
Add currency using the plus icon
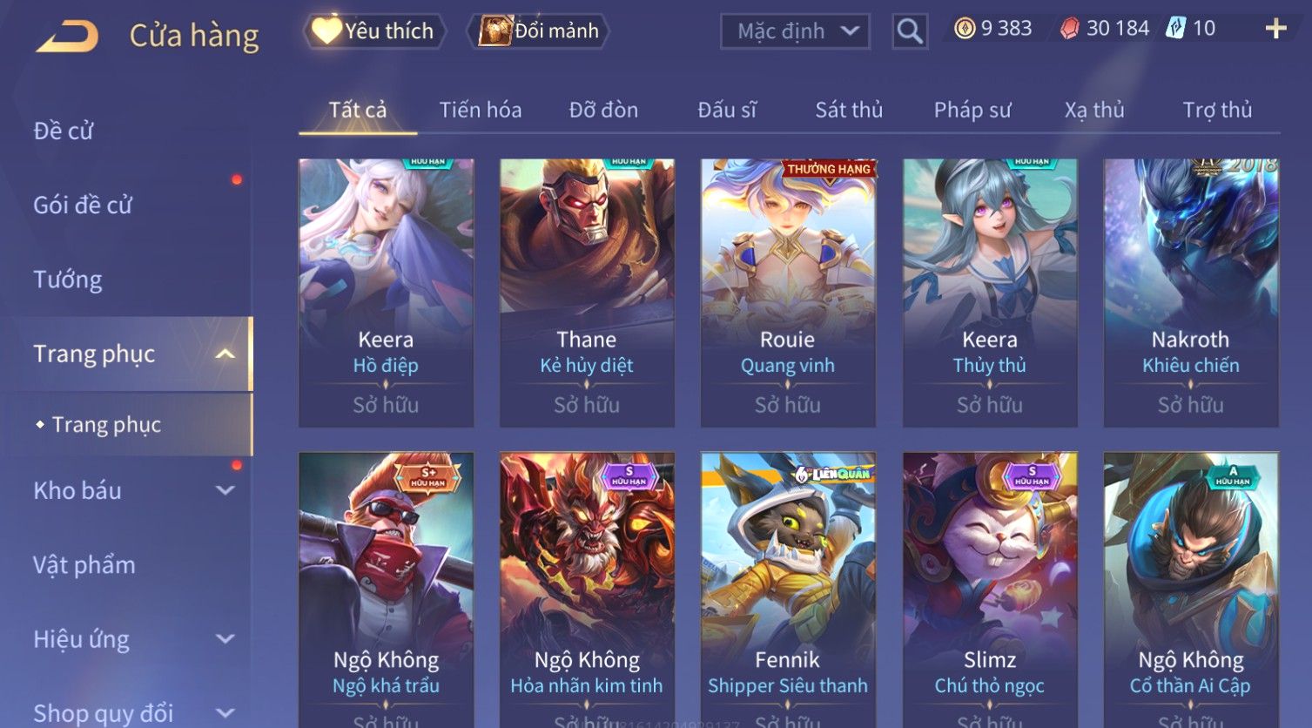[1275, 29]
